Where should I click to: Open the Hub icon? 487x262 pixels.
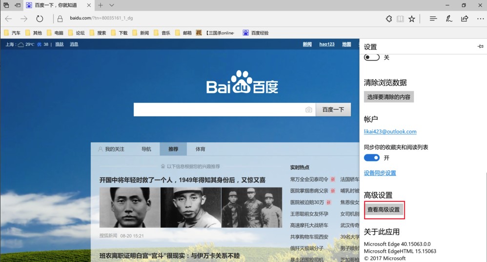[x=433, y=19]
